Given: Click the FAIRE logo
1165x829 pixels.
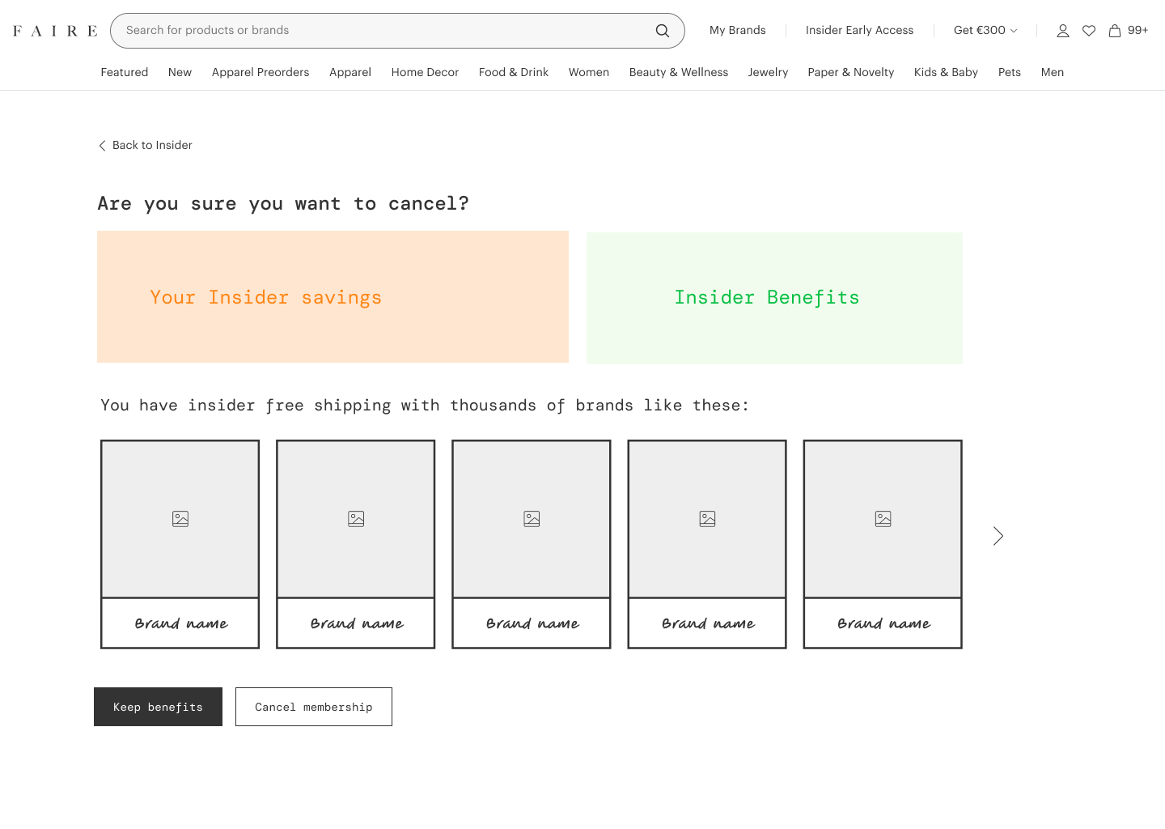Looking at the screenshot, I should tap(55, 31).
